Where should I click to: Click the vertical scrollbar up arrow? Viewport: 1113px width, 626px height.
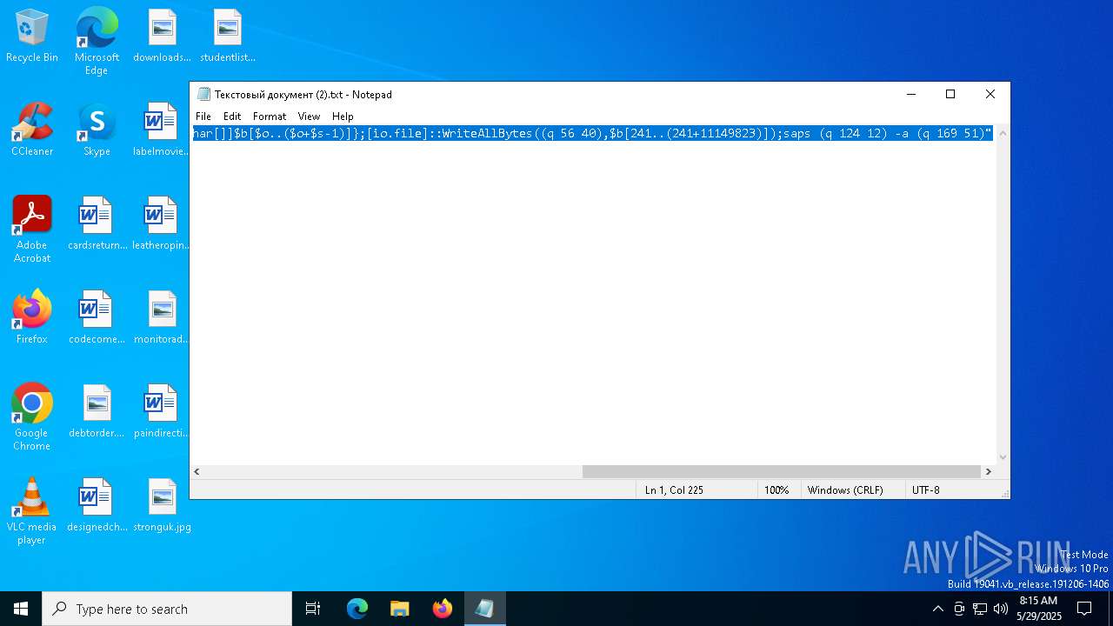(1003, 133)
